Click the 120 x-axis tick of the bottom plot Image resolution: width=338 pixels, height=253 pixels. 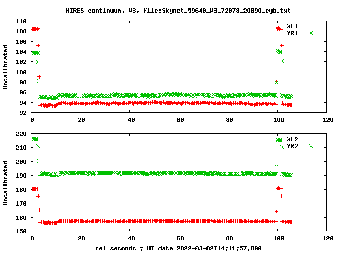click(x=328, y=238)
